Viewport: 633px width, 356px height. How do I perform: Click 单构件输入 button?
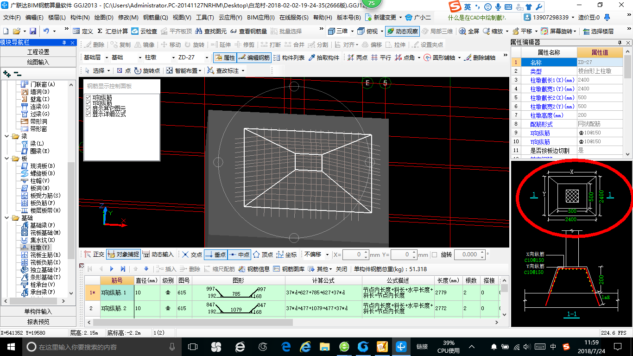tap(38, 311)
